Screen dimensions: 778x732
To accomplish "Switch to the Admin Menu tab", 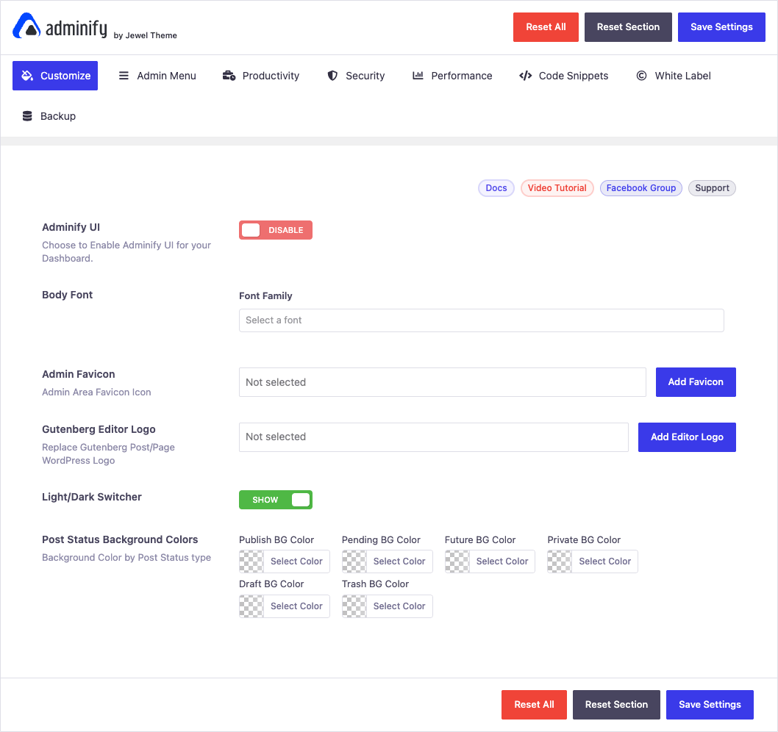I will click(157, 76).
